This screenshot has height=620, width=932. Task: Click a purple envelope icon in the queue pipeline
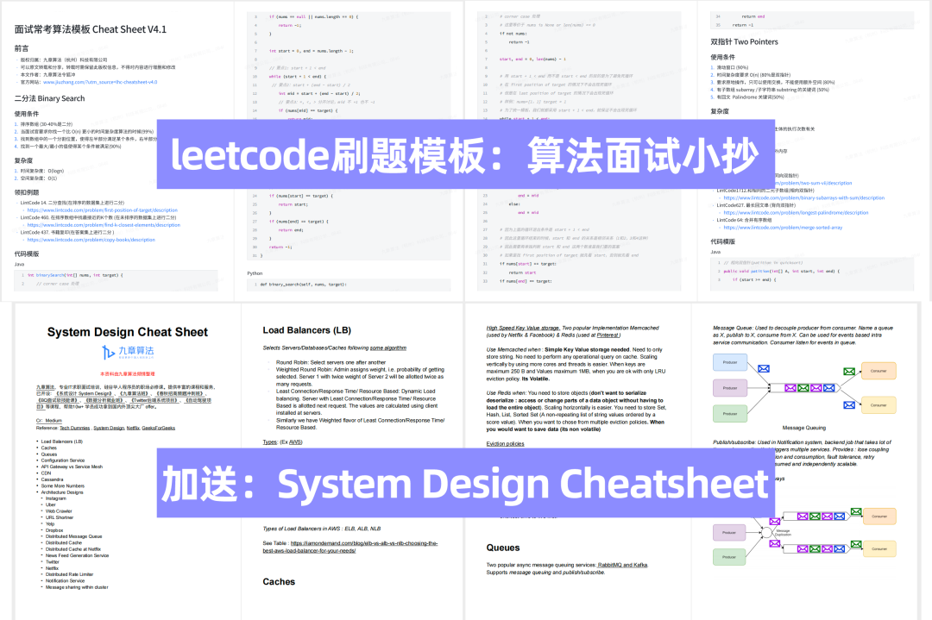click(790, 388)
